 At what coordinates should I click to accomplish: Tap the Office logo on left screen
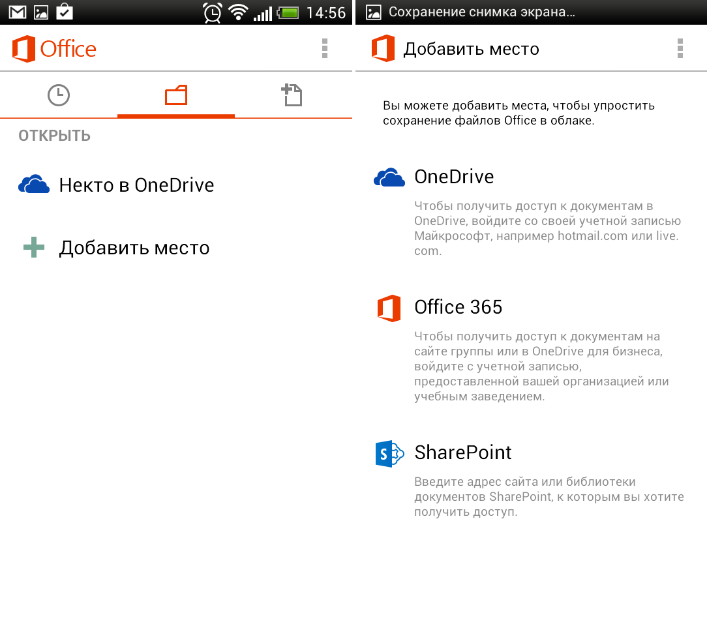click(x=23, y=49)
